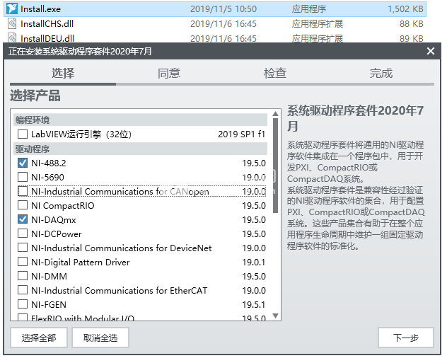447x363 pixels.
Task: Select the InstallCHS.dll file name
Action: click(x=47, y=23)
